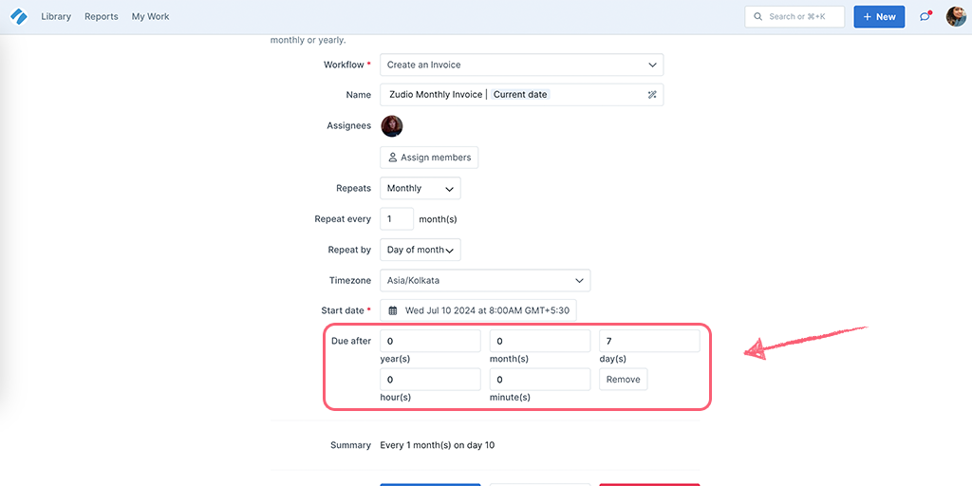Click the calendar icon in Start date
The height and width of the screenshot is (486, 972).
tap(392, 310)
